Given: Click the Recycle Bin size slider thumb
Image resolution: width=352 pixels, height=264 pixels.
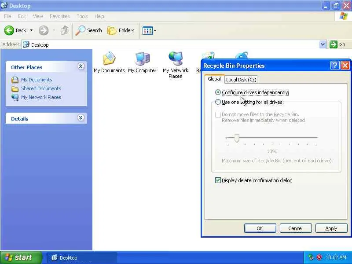Looking at the screenshot, I should pyautogui.click(x=237, y=138).
